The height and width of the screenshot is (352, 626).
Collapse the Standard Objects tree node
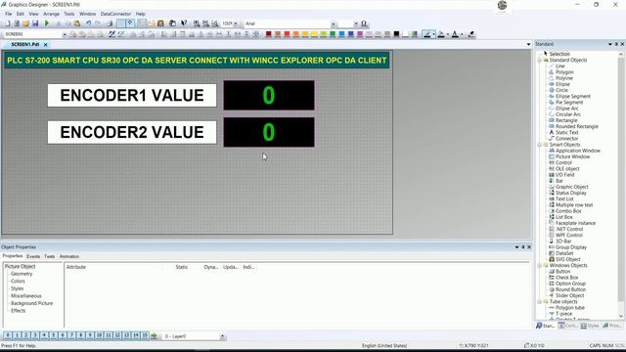click(540, 60)
